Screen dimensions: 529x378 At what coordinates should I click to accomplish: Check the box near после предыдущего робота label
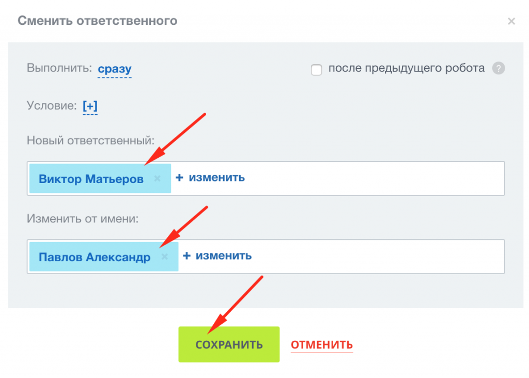[x=316, y=69]
